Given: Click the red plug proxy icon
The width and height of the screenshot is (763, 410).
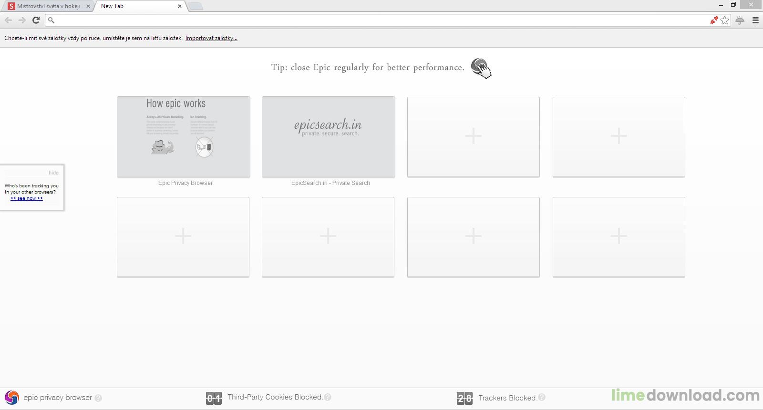Looking at the screenshot, I should [x=714, y=20].
